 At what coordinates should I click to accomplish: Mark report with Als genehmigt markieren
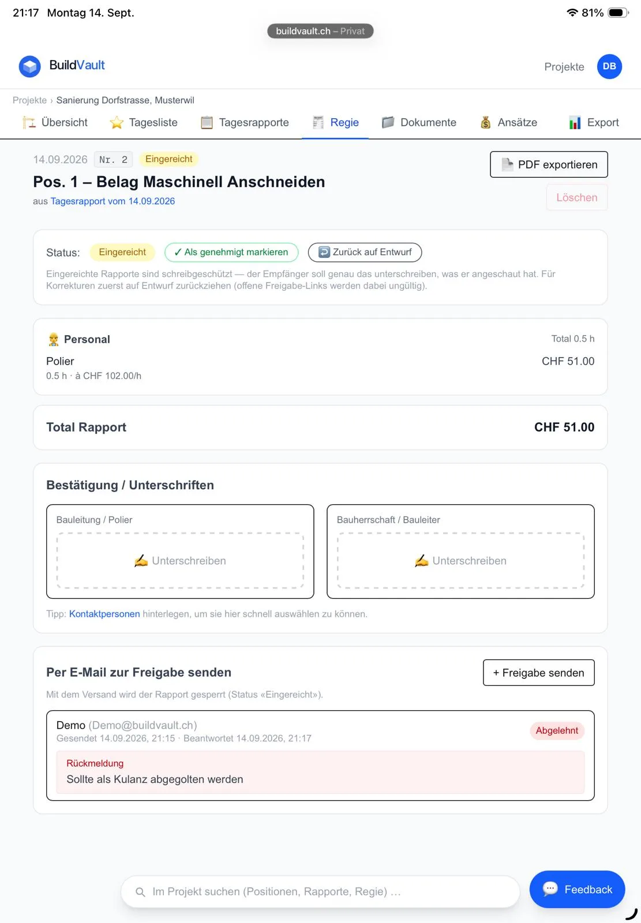(x=231, y=252)
